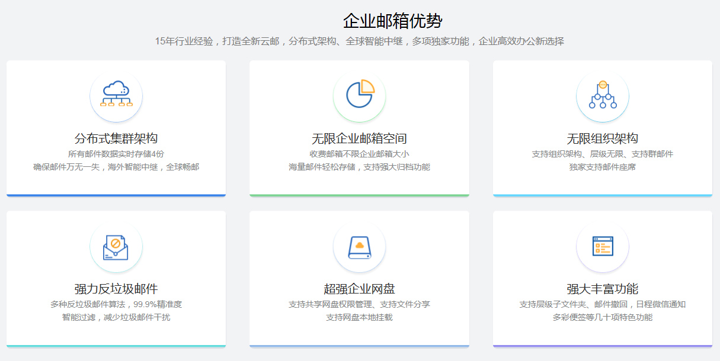Click the organization tree structure icon
Image resolution: width=720 pixels, height=361 pixels.
(x=603, y=95)
